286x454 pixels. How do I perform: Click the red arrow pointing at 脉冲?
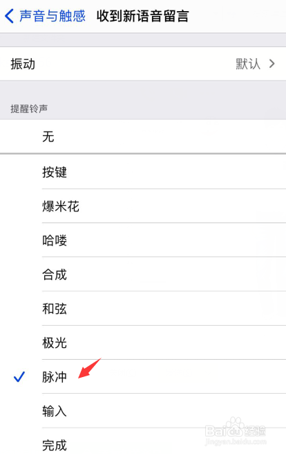(x=90, y=368)
